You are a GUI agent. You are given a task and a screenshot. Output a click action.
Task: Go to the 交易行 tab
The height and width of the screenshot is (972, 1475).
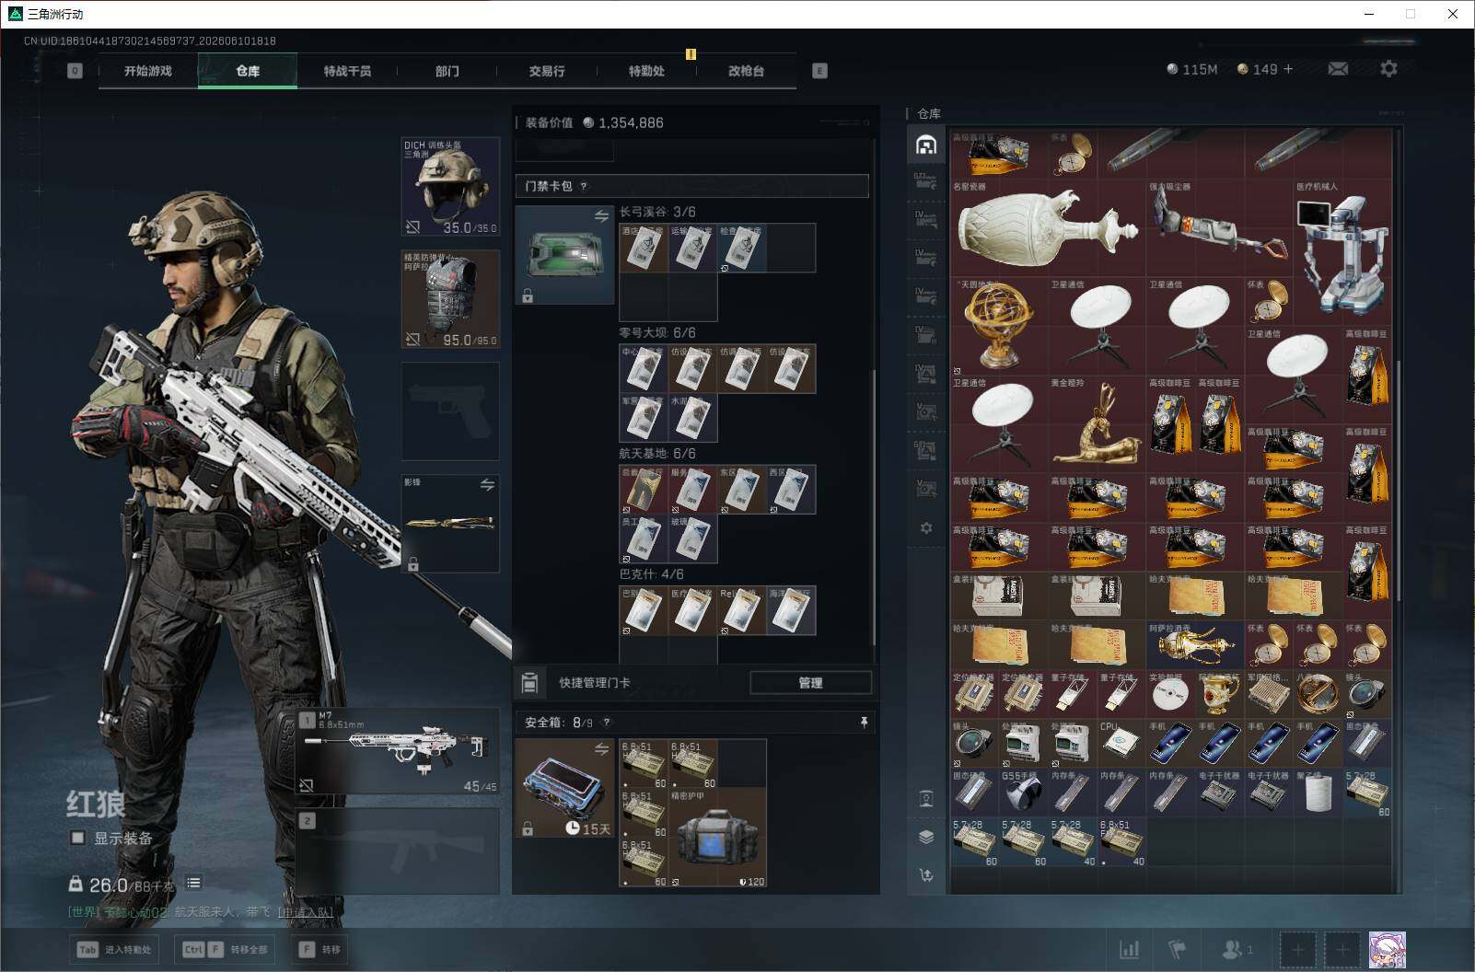[x=547, y=71]
